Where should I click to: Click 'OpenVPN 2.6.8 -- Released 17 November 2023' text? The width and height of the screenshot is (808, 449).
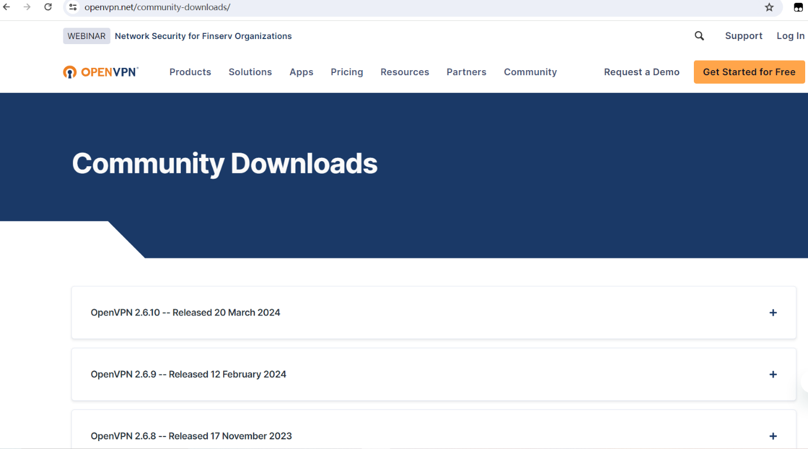coord(191,436)
